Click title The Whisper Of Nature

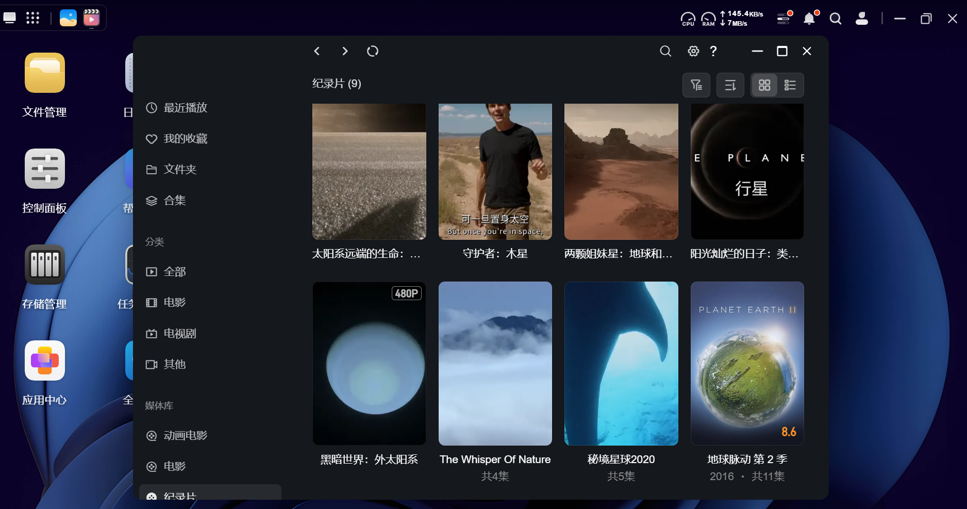[x=495, y=459]
